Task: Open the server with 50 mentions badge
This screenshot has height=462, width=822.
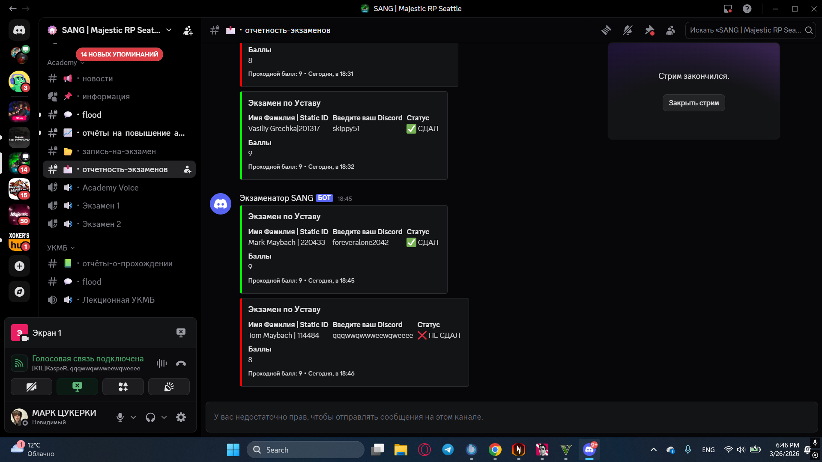Action: (x=19, y=215)
